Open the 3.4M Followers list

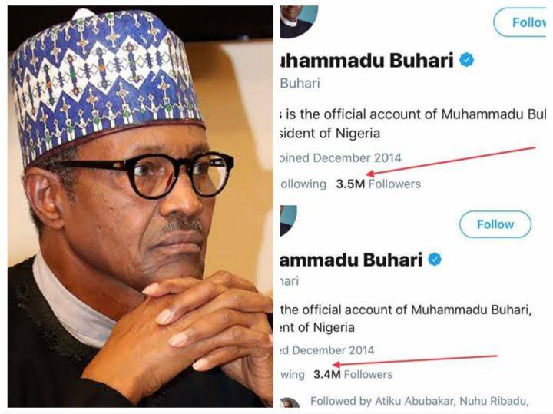353,374
